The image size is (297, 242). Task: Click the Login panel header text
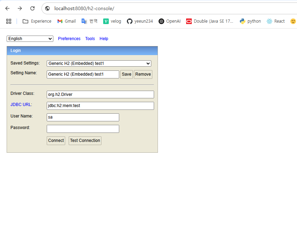16,51
